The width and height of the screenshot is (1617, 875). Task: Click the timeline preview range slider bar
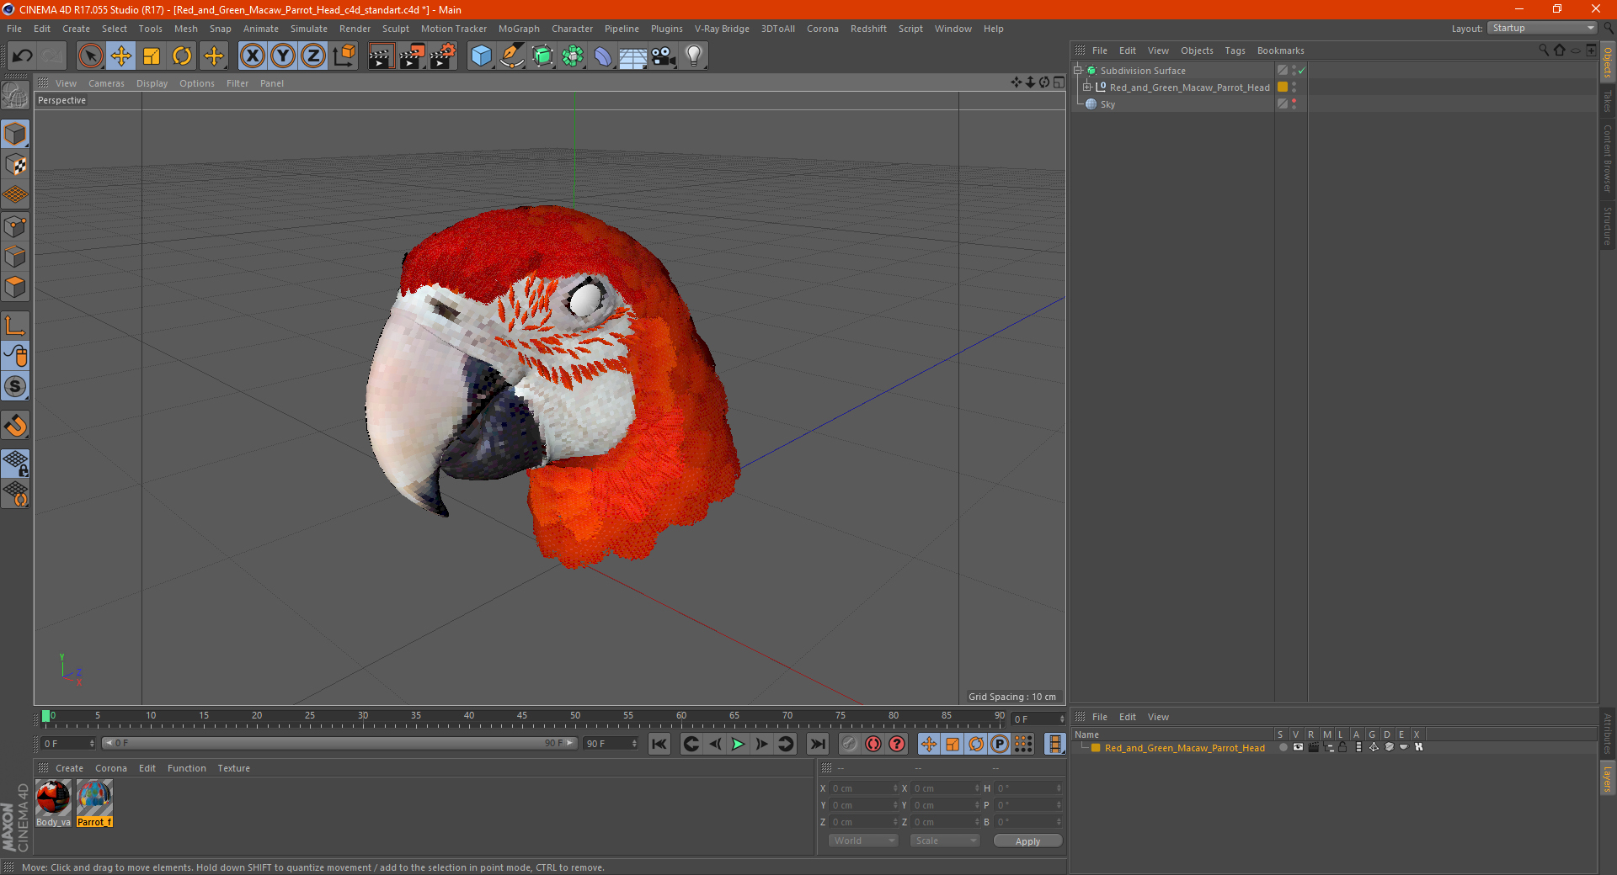[x=339, y=743]
